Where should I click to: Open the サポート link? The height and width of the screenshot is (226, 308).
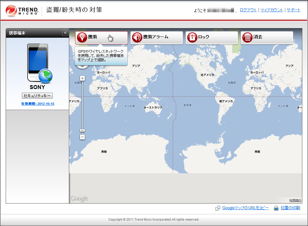tap(293, 10)
